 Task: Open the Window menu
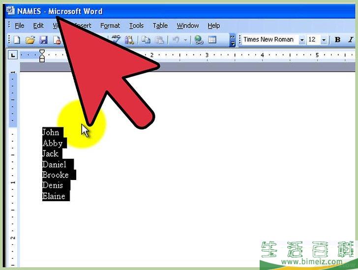188,26
